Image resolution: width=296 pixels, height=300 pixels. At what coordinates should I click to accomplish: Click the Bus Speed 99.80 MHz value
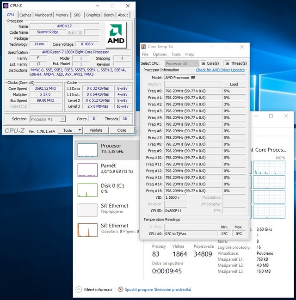[x=45, y=100]
